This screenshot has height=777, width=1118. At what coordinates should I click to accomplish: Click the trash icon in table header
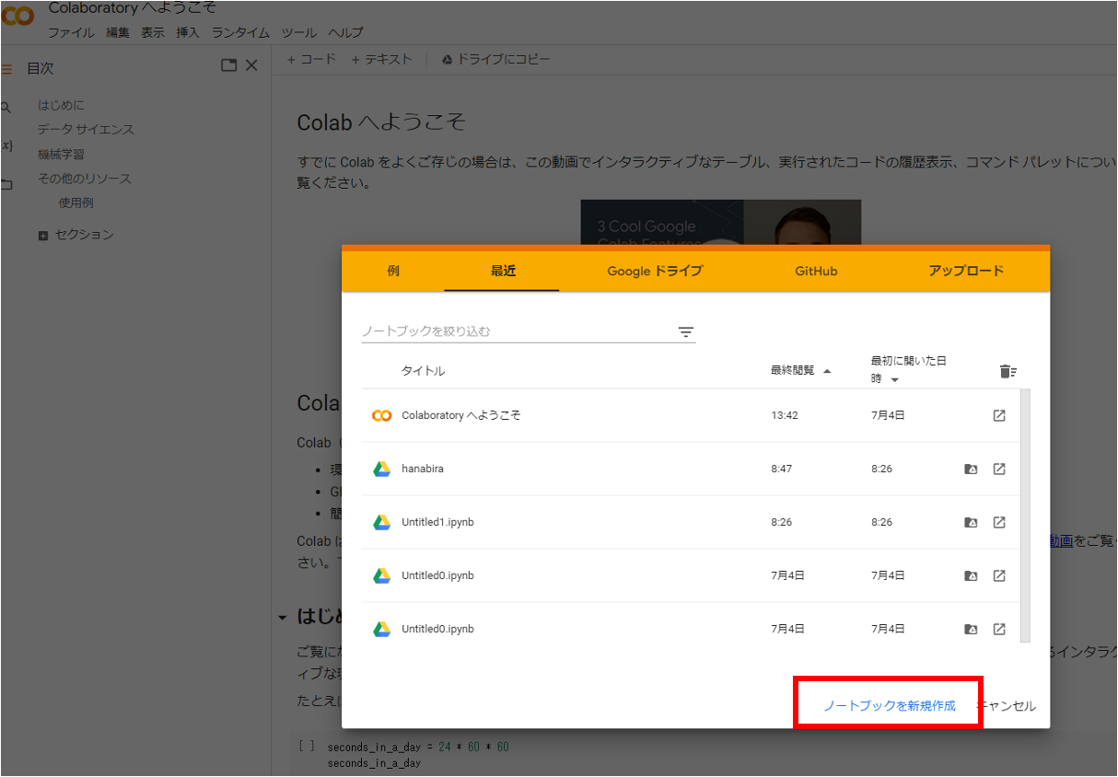[x=1007, y=371]
